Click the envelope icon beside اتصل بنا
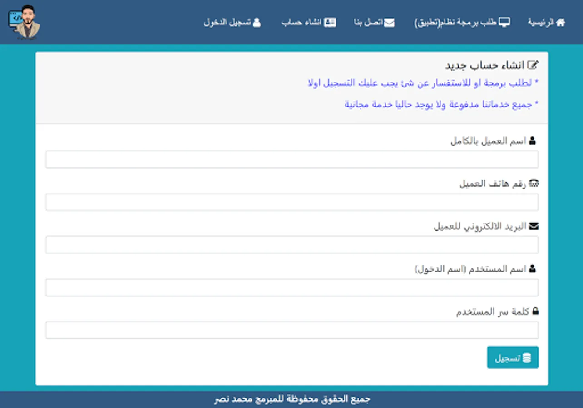The height and width of the screenshot is (408, 583). (x=389, y=23)
